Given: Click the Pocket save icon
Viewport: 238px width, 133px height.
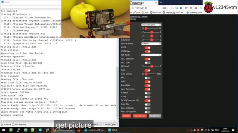Looking at the screenshot, I should (x=177, y=8).
